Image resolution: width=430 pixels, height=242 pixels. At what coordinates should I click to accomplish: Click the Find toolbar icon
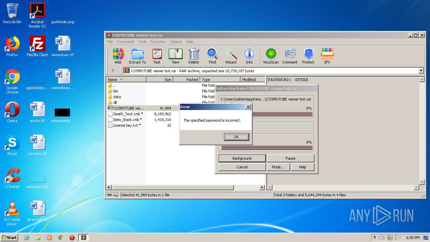(x=212, y=56)
